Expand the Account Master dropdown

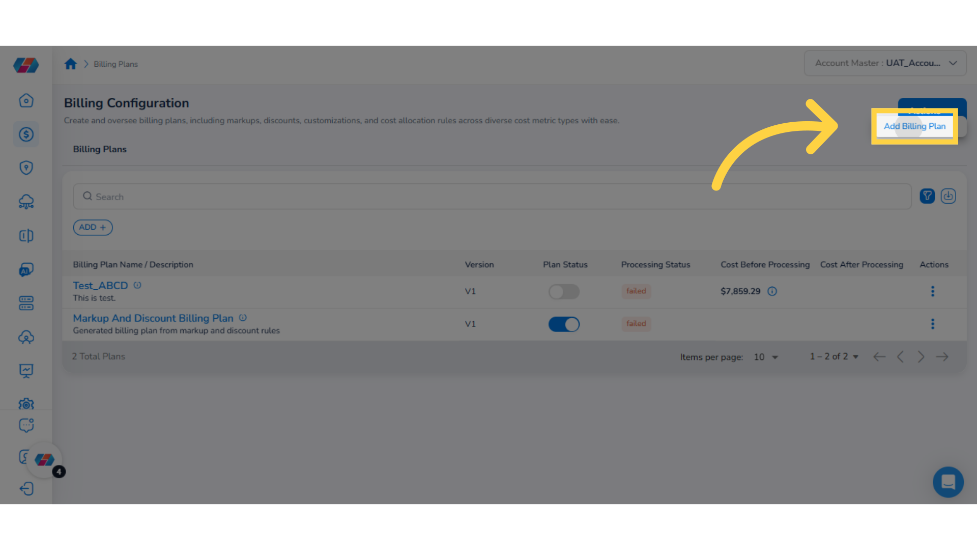coord(885,63)
